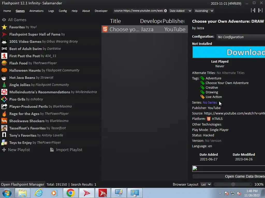Click the Download button
This screenshot has height=198, width=265.
(229, 52)
